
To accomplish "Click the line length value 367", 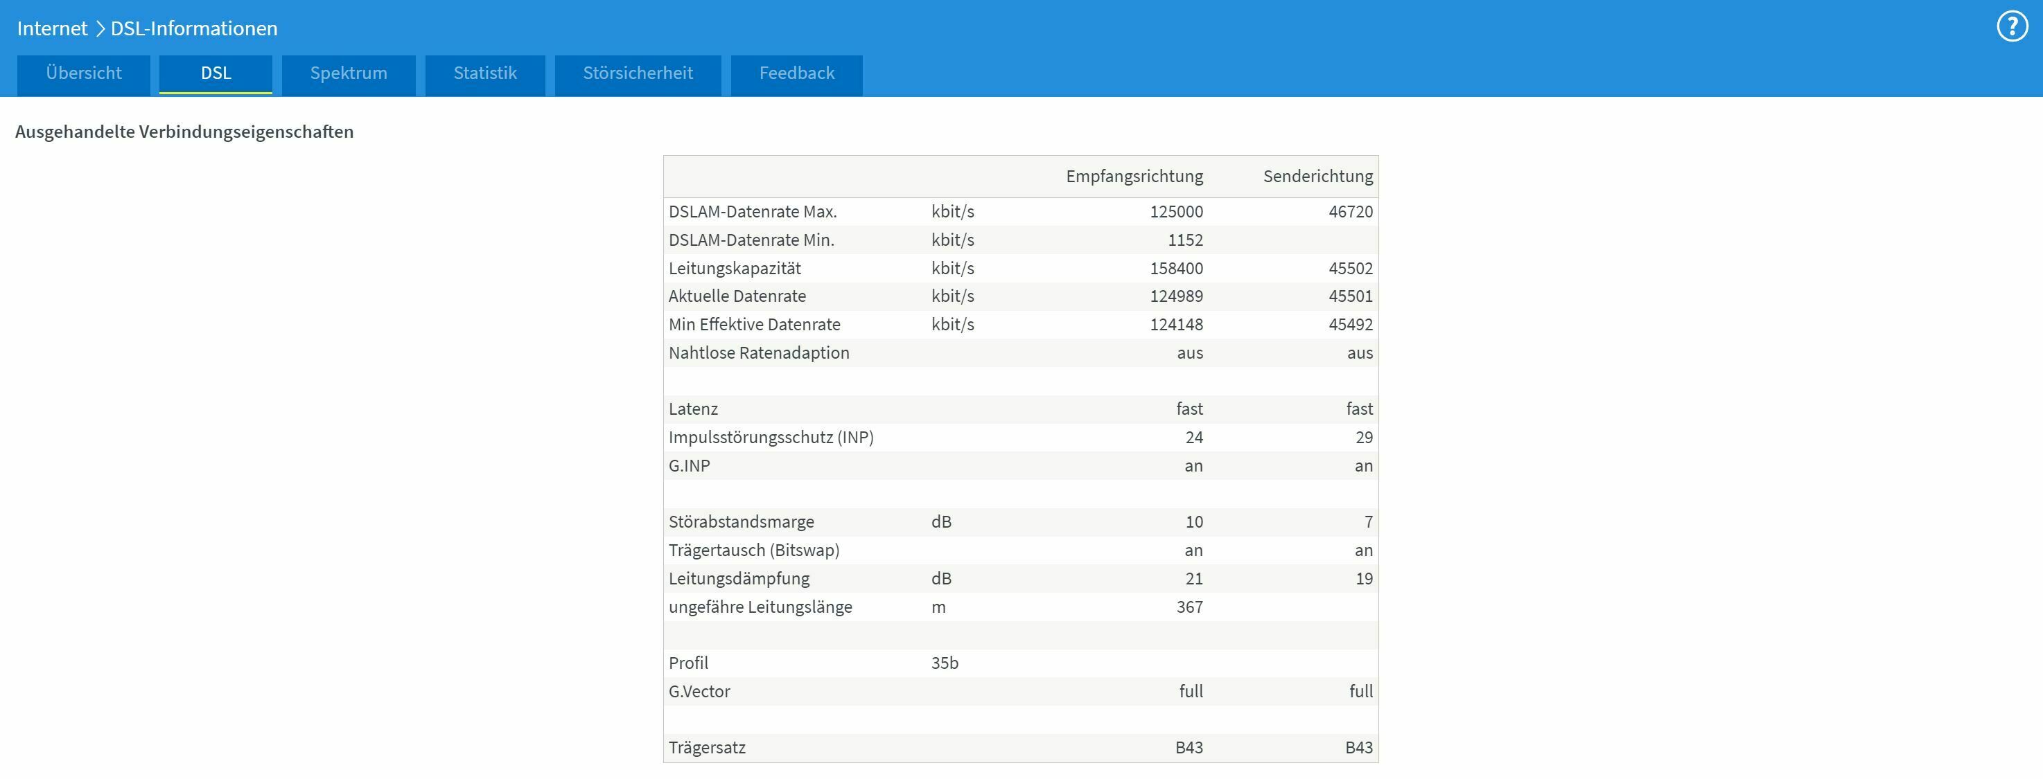I will pos(1190,607).
